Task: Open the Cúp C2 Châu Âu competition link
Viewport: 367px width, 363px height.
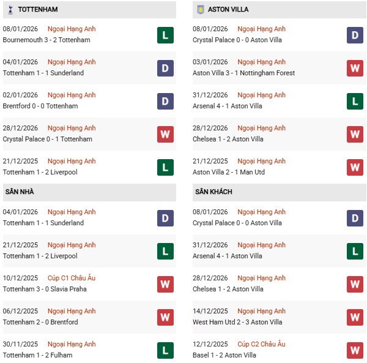Action: click(261, 344)
